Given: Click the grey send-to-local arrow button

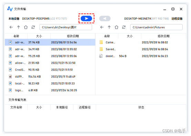Looking at the screenshot, I should tap(105, 19).
